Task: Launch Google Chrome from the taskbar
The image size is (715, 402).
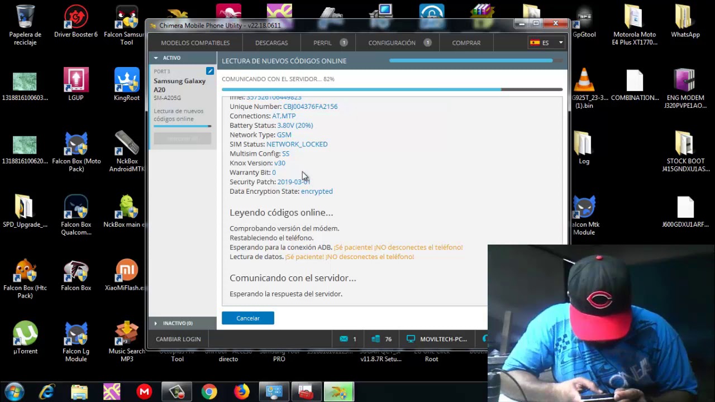Action: coord(209,392)
